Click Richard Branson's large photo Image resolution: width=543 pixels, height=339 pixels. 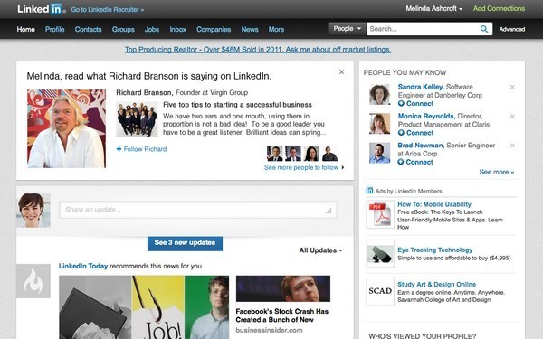coord(66,128)
